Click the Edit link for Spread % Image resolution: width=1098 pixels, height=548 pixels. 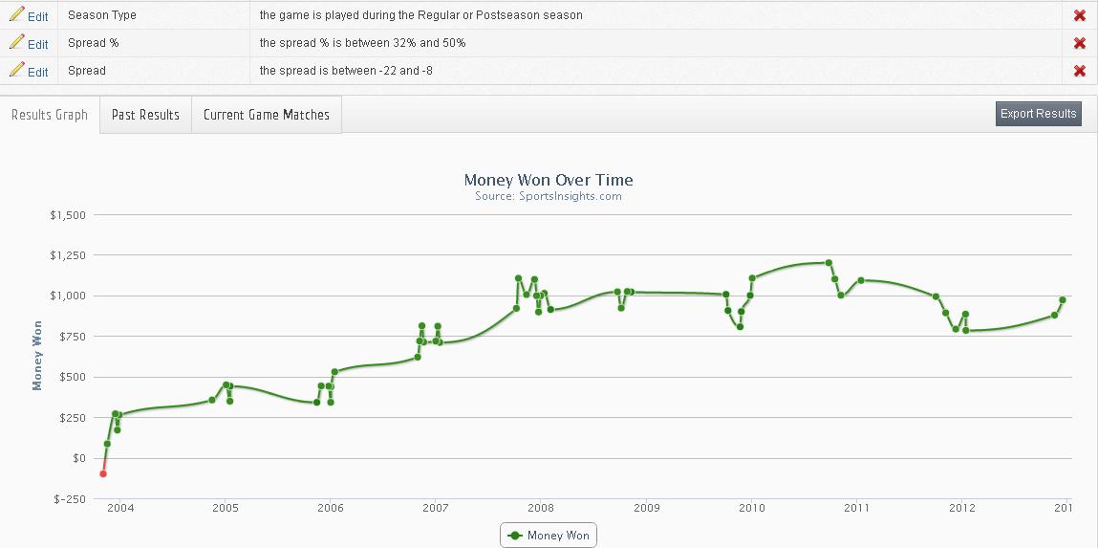pos(38,44)
